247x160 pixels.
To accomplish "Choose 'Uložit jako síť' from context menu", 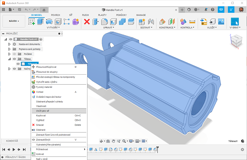I will (43, 111).
